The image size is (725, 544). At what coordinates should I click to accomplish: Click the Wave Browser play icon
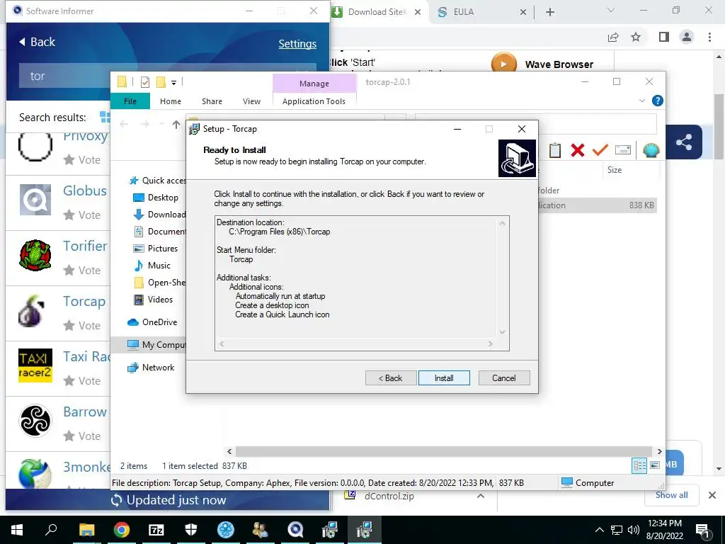pos(503,63)
